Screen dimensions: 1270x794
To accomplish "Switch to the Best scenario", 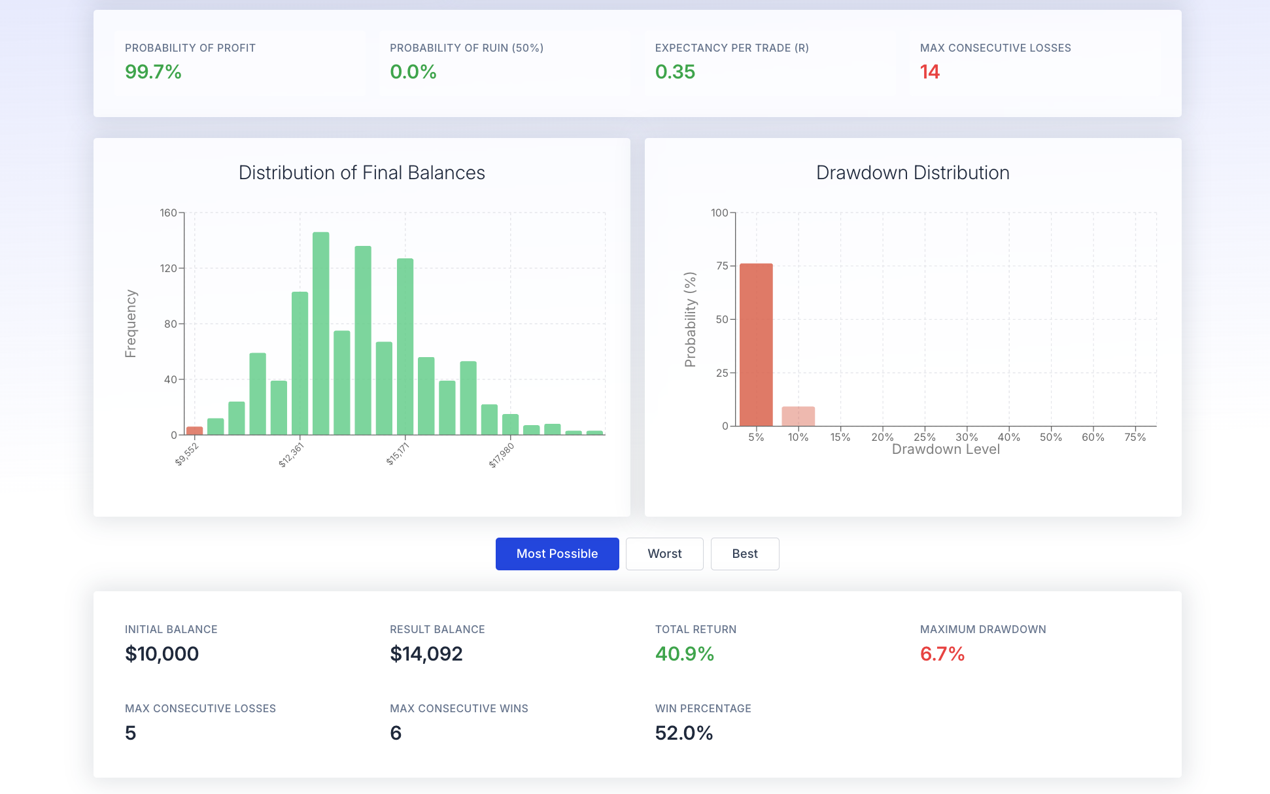I will click(745, 554).
